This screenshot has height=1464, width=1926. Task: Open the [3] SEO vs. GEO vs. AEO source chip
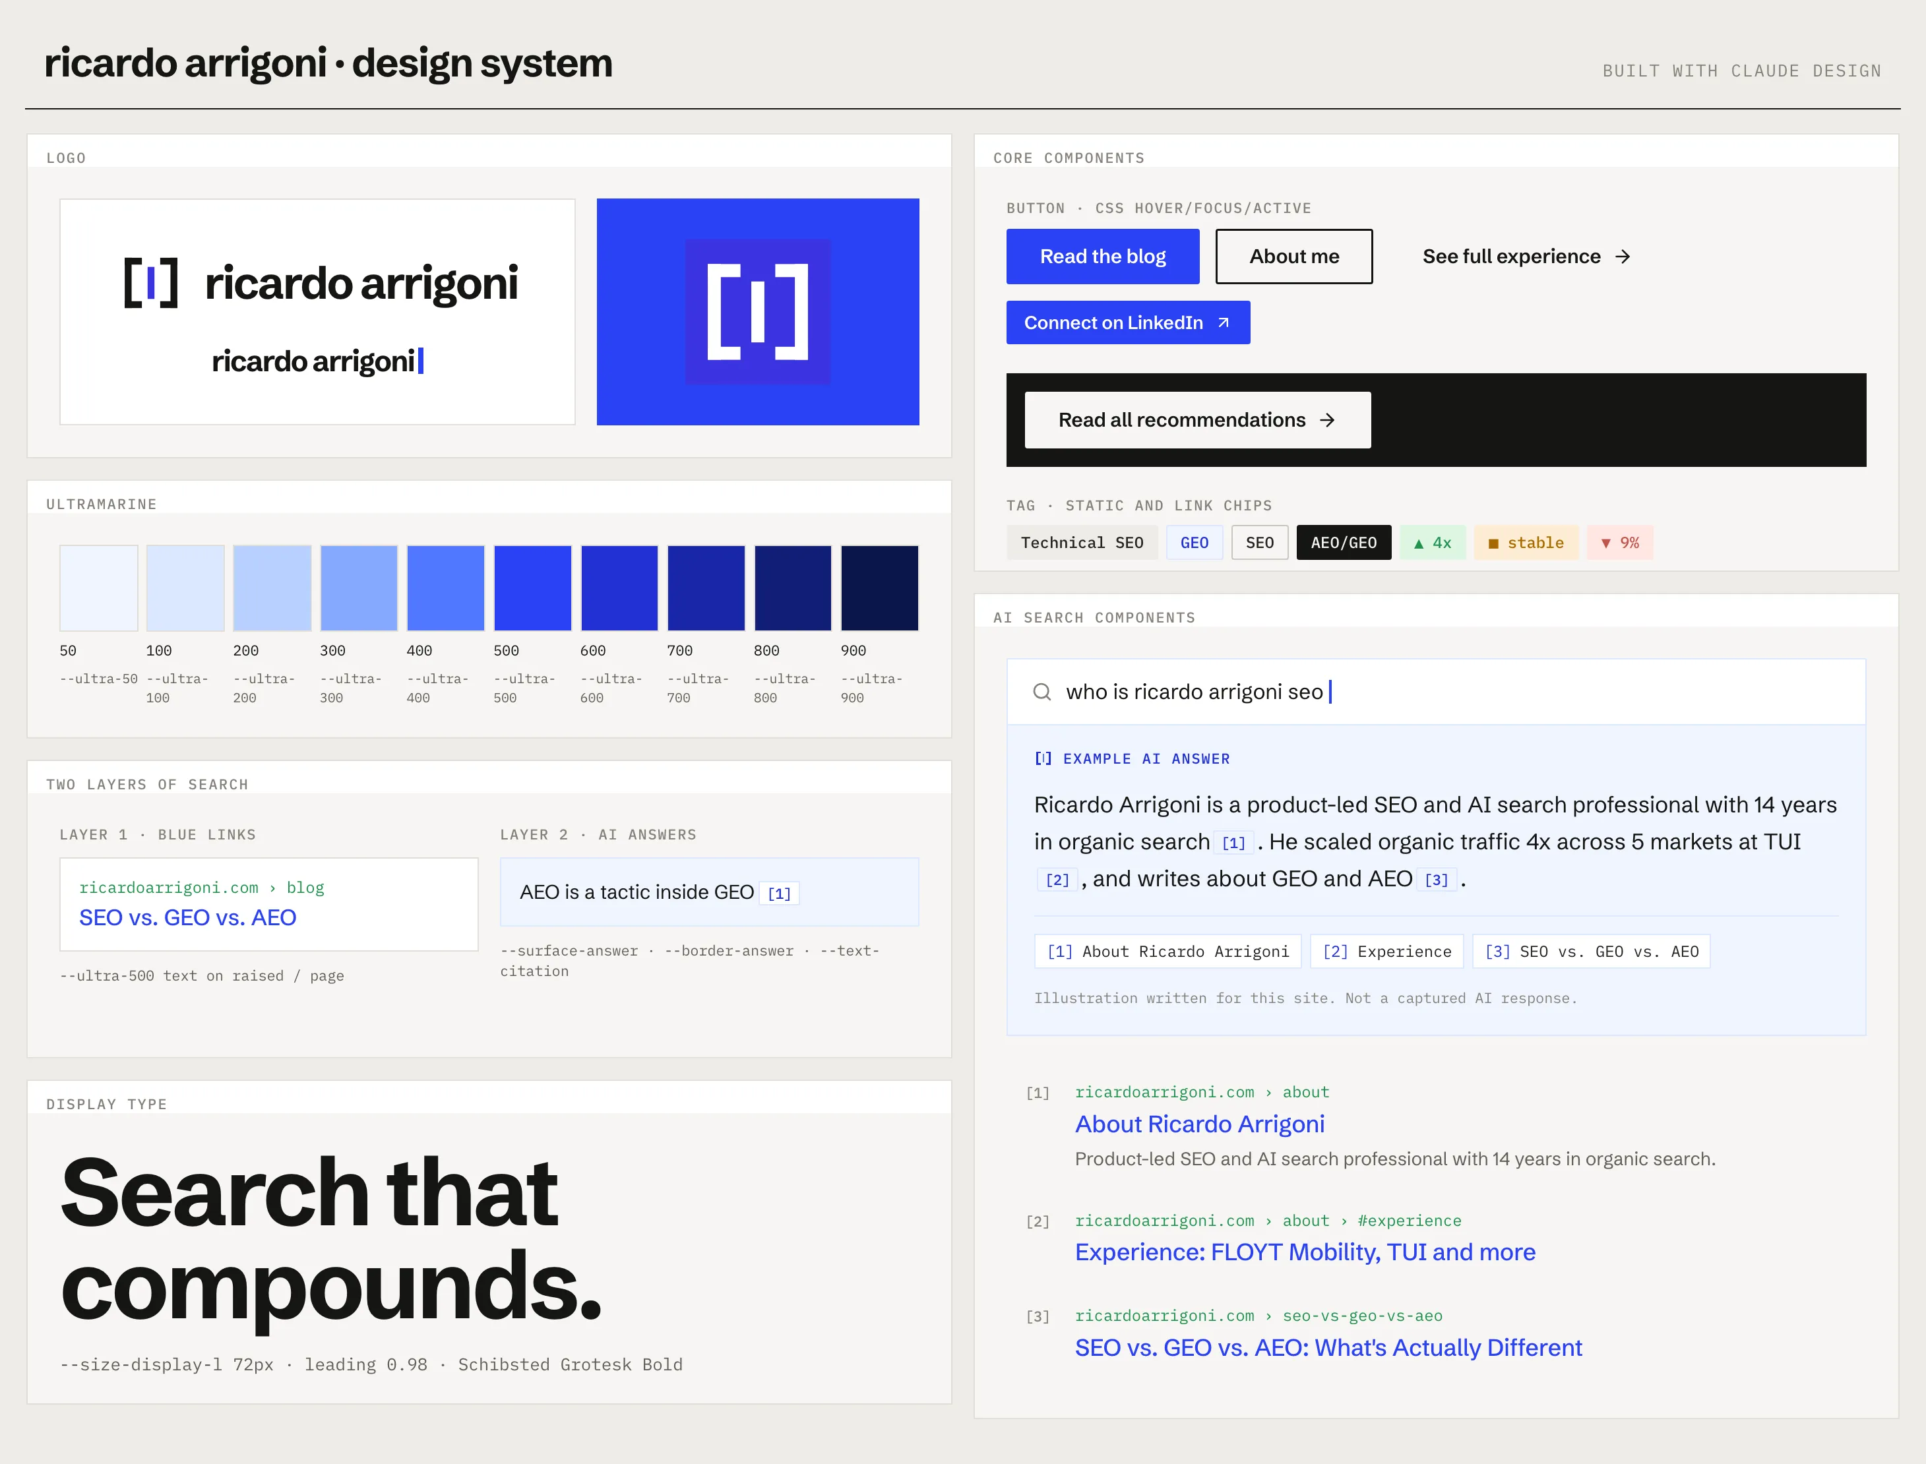(1592, 952)
